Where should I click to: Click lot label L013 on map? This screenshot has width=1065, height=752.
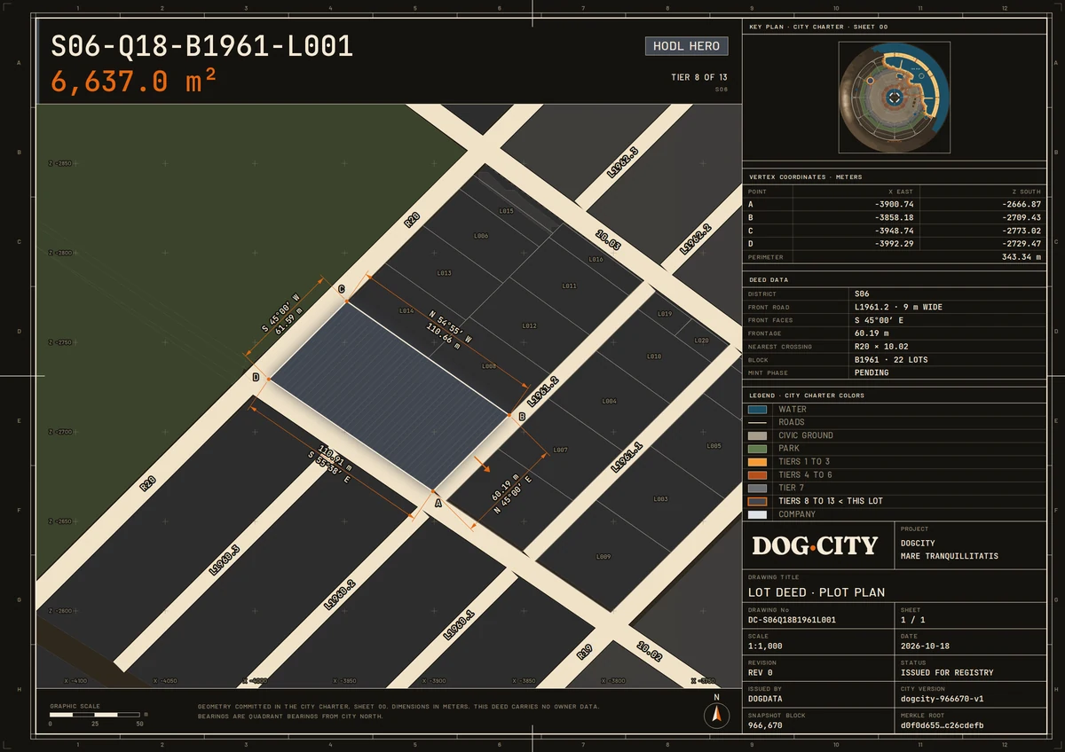click(x=445, y=273)
